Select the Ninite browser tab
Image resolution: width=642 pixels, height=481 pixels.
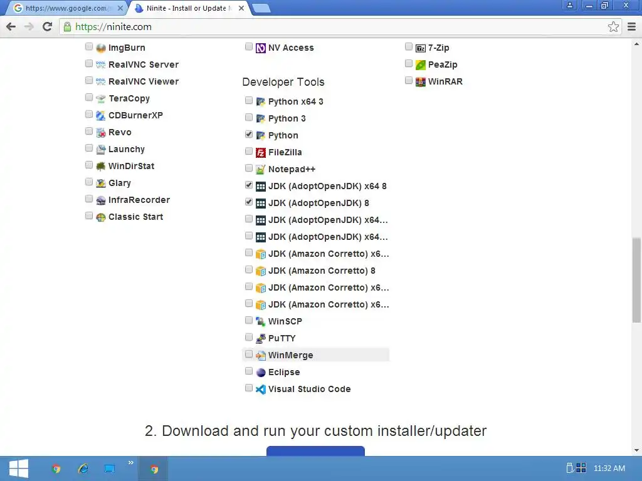tap(187, 8)
